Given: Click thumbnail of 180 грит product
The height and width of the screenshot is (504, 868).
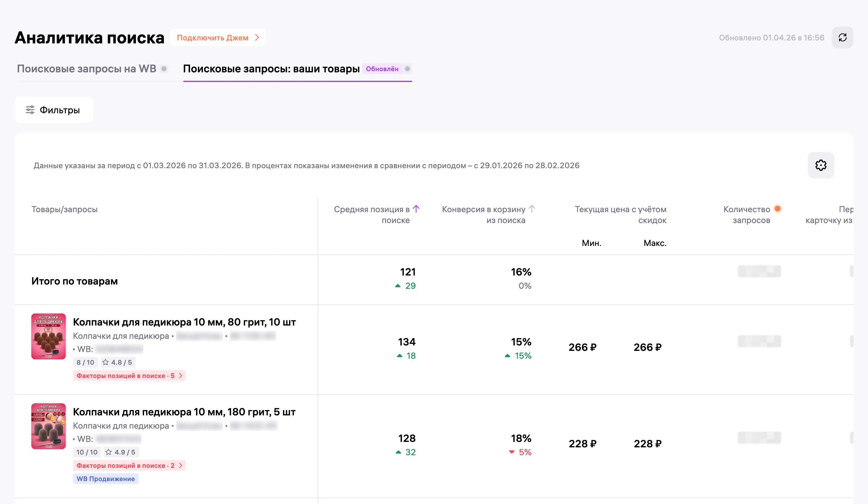Looking at the screenshot, I should pyautogui.click(x=49, y=426).
